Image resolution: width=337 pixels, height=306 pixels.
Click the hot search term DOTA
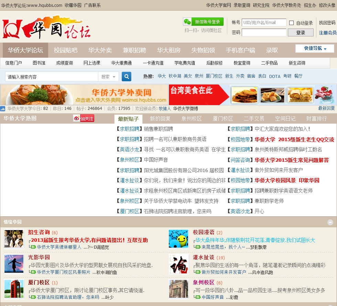click(x=275, y=76)
